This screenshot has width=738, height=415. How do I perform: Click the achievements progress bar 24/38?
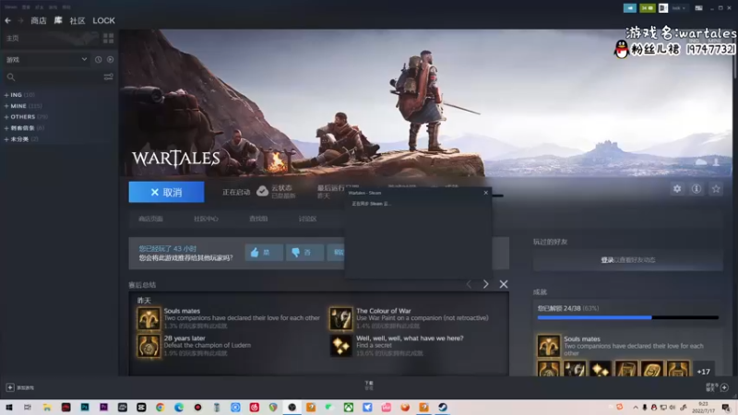coord(628,317)
